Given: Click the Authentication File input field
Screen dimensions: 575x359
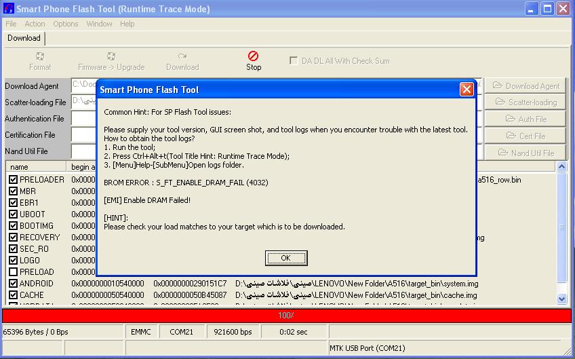Looking at the screenshot, I should coord(84,118).
